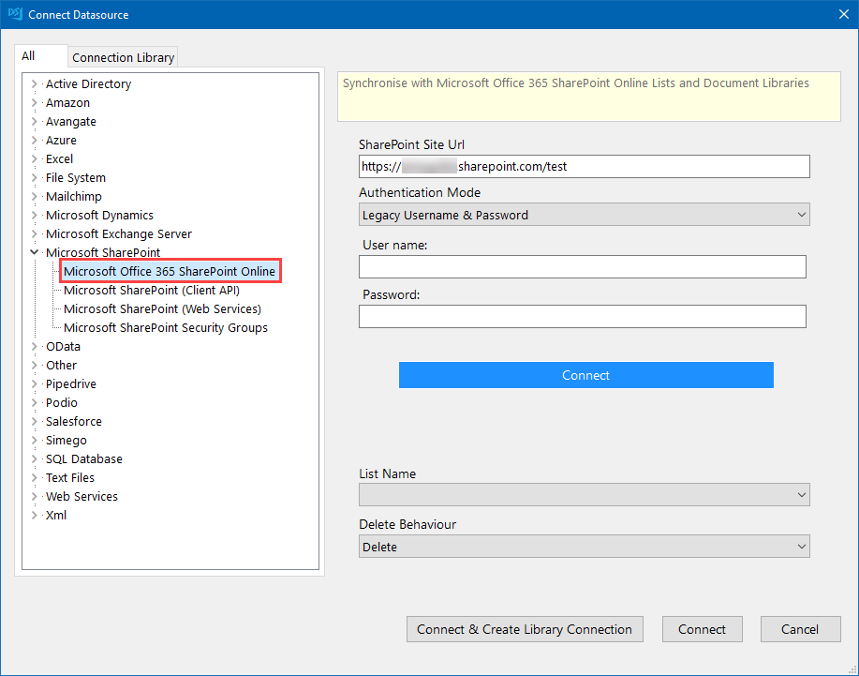
Task: Expand the Podio node arrow
Action: tap(34, 402)
